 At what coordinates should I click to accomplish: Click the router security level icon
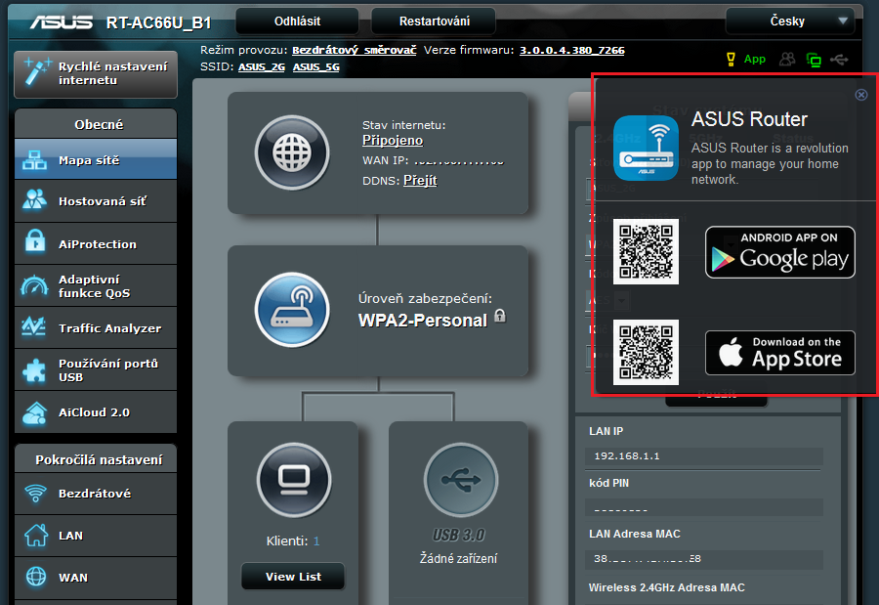click(291, 309)
